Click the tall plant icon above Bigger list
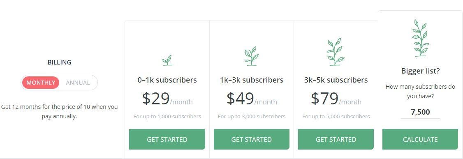Screen dimensions: 463x159 [x=420, y=38]
